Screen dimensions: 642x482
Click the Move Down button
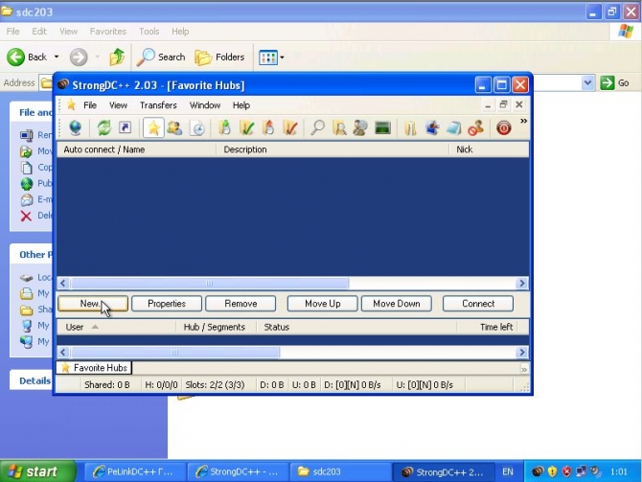(397, 304)
